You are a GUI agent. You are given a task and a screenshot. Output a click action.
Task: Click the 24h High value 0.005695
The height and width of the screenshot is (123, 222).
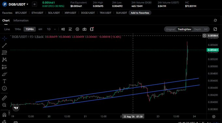point(98,6)
